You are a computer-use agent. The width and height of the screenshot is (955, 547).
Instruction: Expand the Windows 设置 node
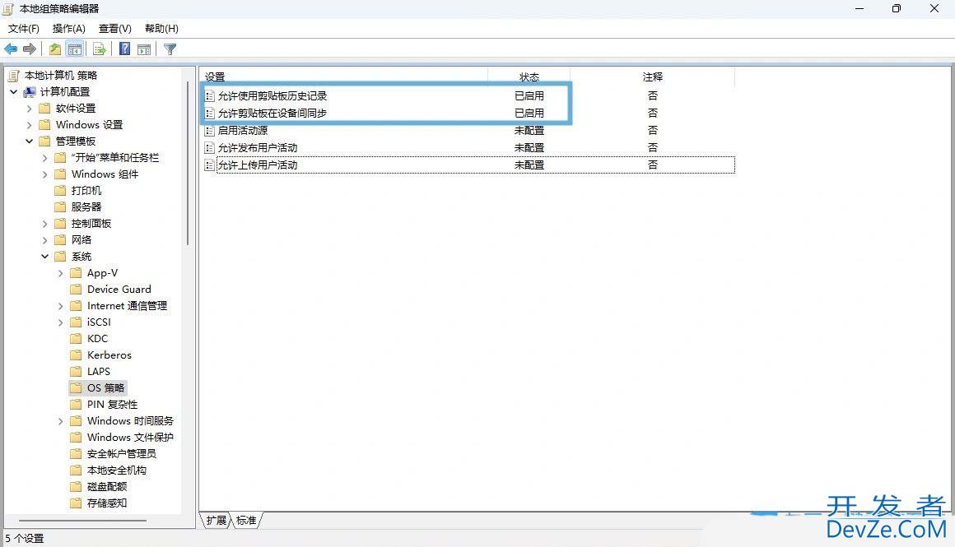point(30,125)
